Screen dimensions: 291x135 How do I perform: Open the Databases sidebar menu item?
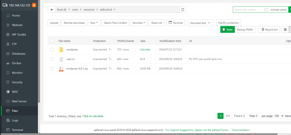pos(19,54)
